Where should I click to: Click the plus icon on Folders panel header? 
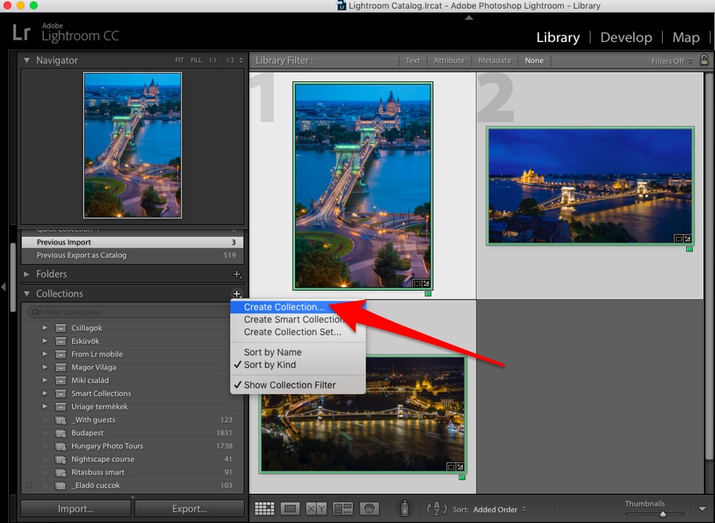[x=237, y=274]
